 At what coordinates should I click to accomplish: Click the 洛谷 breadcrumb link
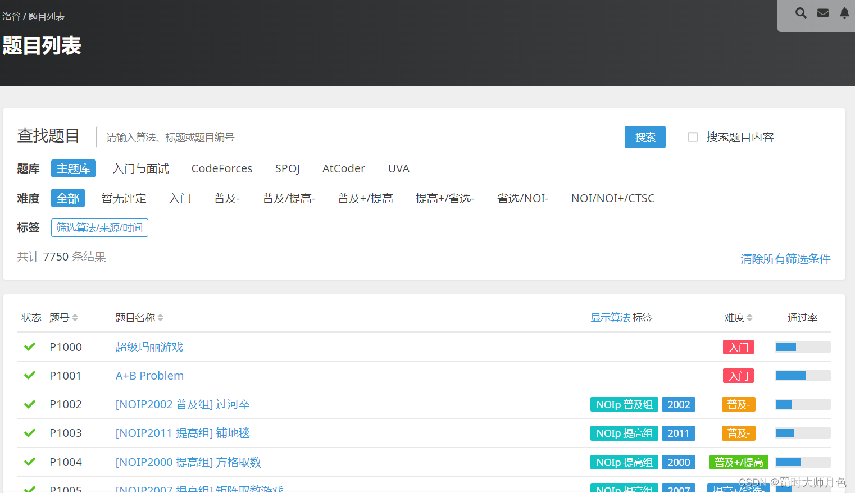coord(11,16)
